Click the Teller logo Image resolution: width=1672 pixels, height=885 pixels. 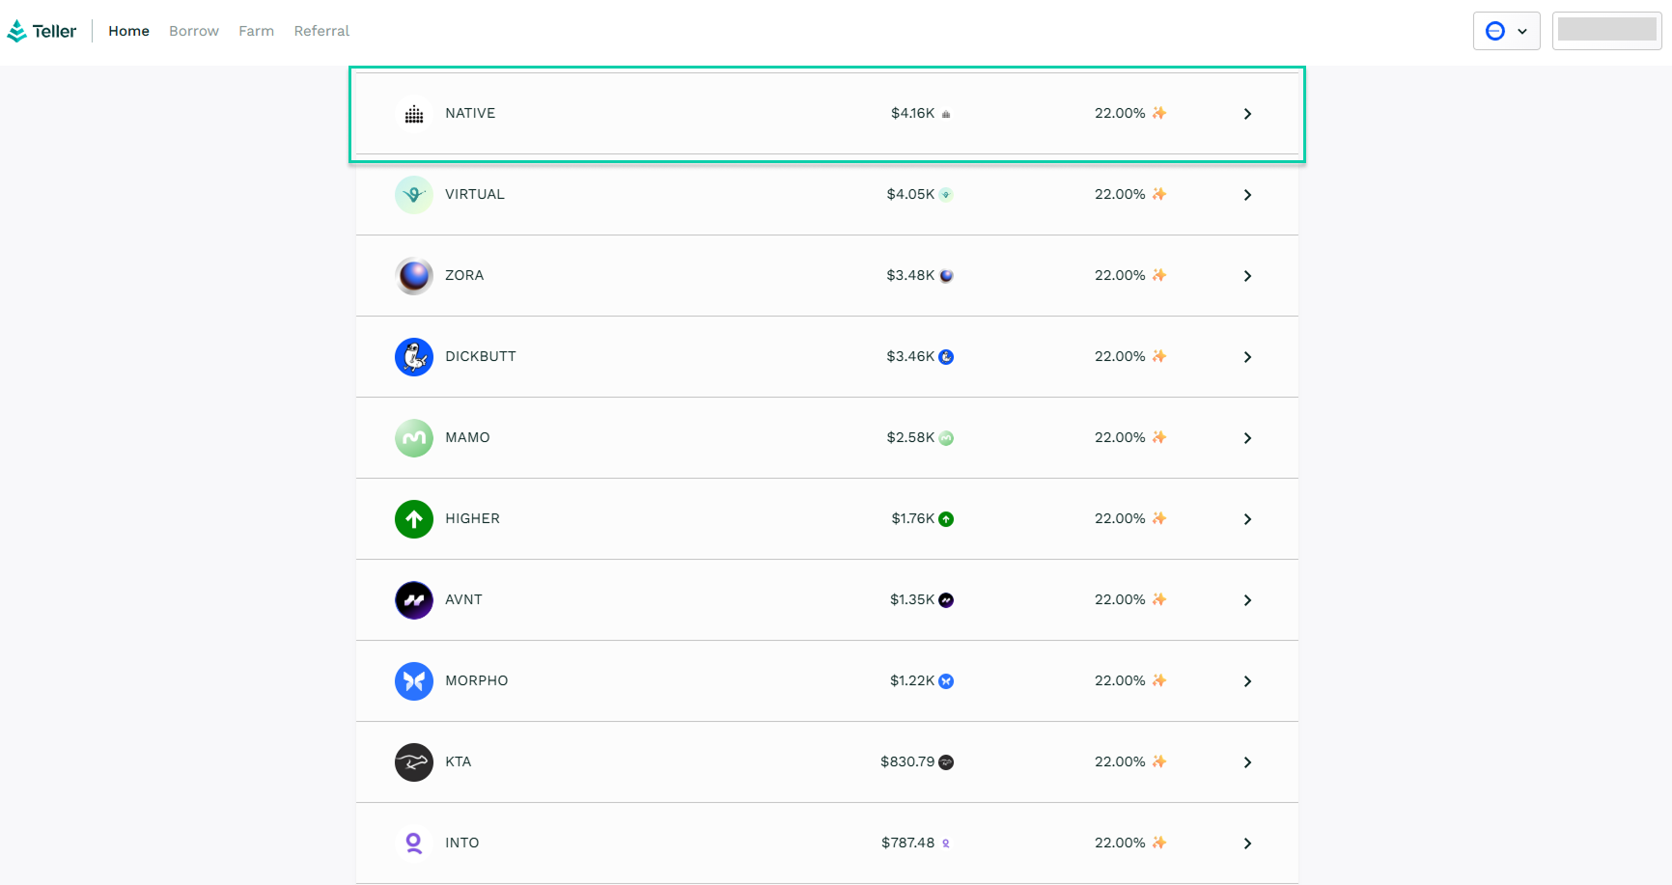click(x=42, y=31)
